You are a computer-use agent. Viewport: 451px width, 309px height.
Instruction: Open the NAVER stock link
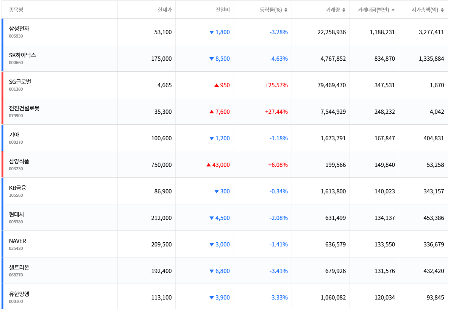[17, 241]
